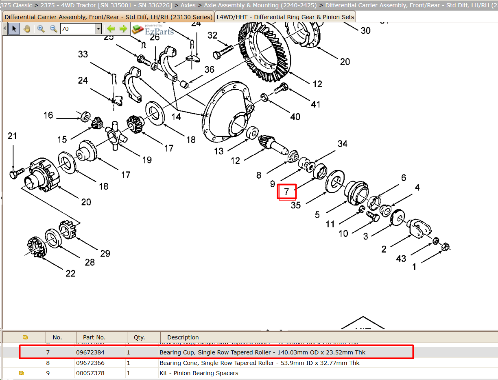Click callout number 19 in the diagram
498x380 pixels.
pos(147,160)
